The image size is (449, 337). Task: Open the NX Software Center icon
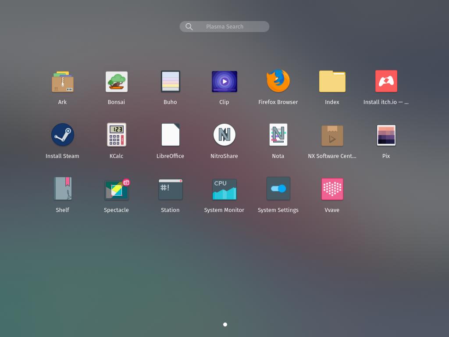coord(332,135)
